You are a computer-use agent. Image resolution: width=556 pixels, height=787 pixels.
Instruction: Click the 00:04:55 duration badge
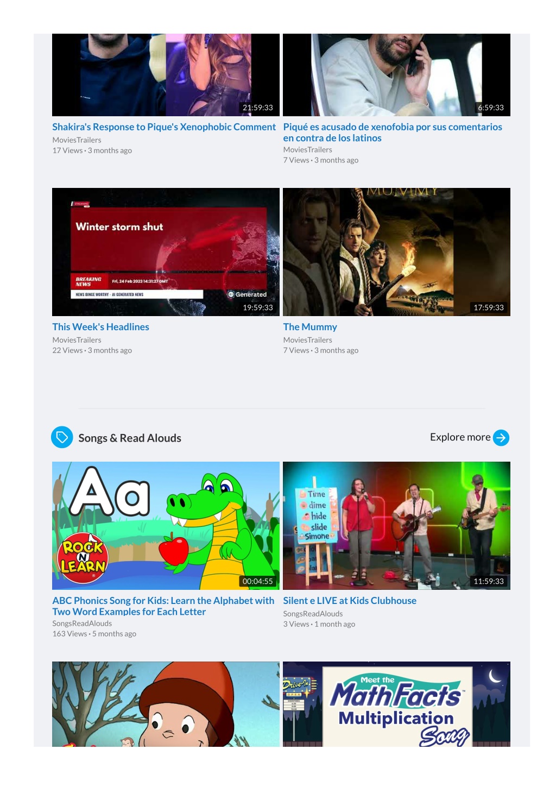coord(258,581)
